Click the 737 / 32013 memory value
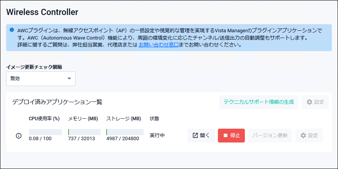Viewport: 338px width, 169px height. pyautogui.click(x=82, y=139)
